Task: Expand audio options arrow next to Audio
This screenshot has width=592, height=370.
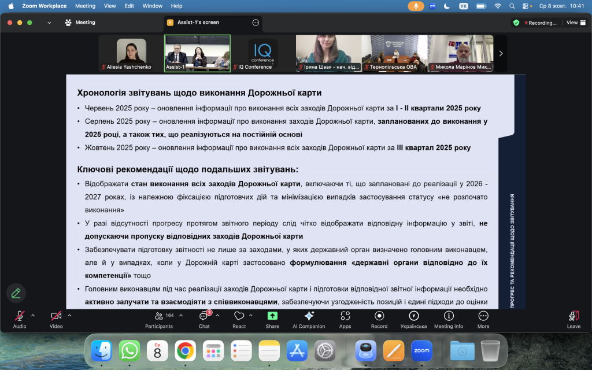Action: point(33,316)
